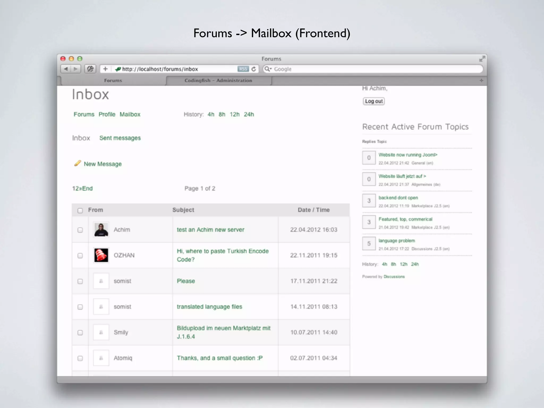Click the localhost URL address field
544x408 pixels.
tap(179, 69)
